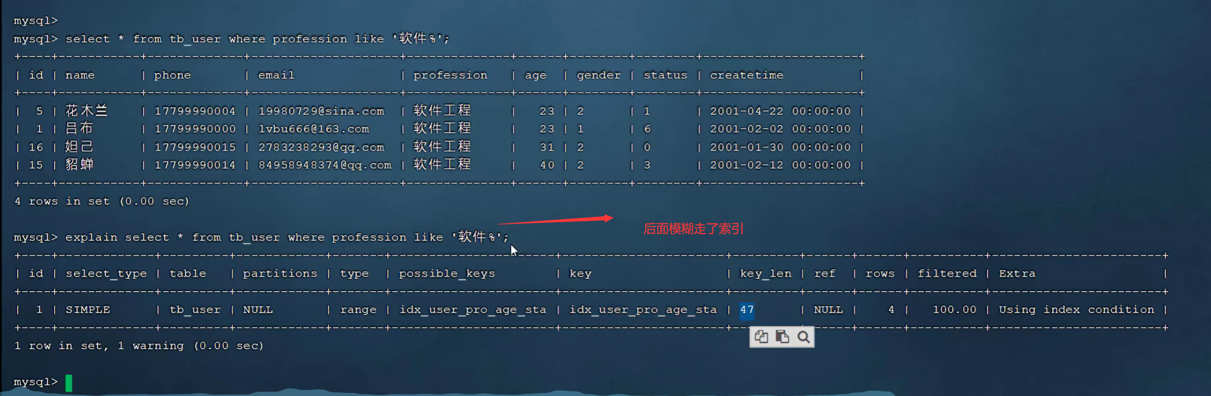This screenshot has width=1211, height=396.
Task: Click the 'name' column header
Action: click(x=80, y=75)
